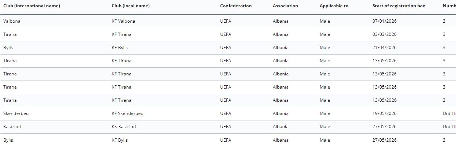
Task: Select the Confederation column header
Action: pos(236,6)
